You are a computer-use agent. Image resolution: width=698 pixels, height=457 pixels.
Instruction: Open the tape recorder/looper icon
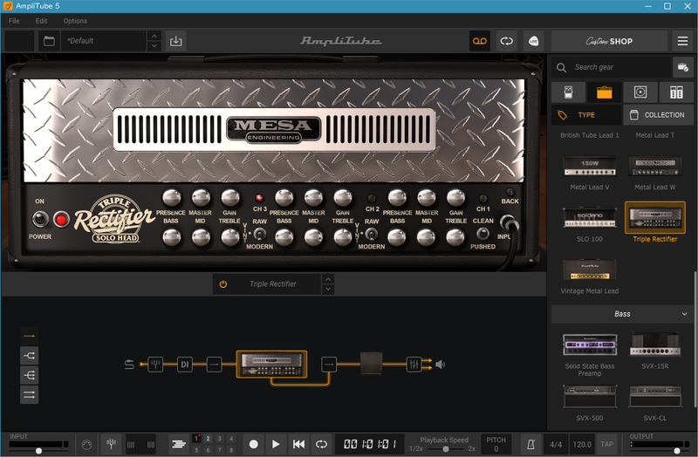pyautogui.click(x=479, y=41)
